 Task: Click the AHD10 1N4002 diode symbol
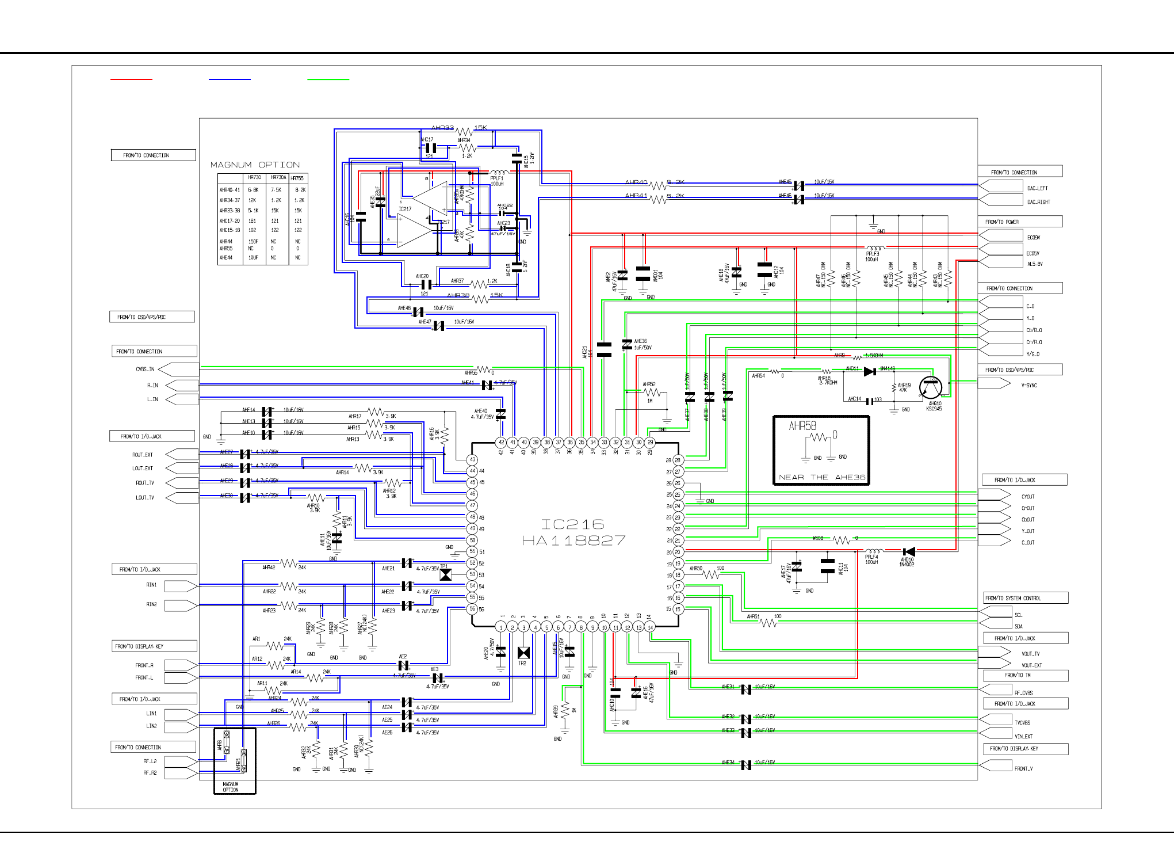(909, 551)
